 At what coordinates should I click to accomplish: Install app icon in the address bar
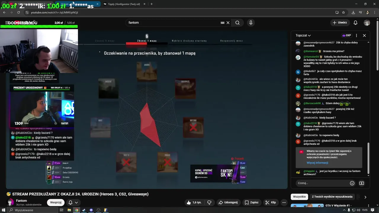(x=337, y=12)
